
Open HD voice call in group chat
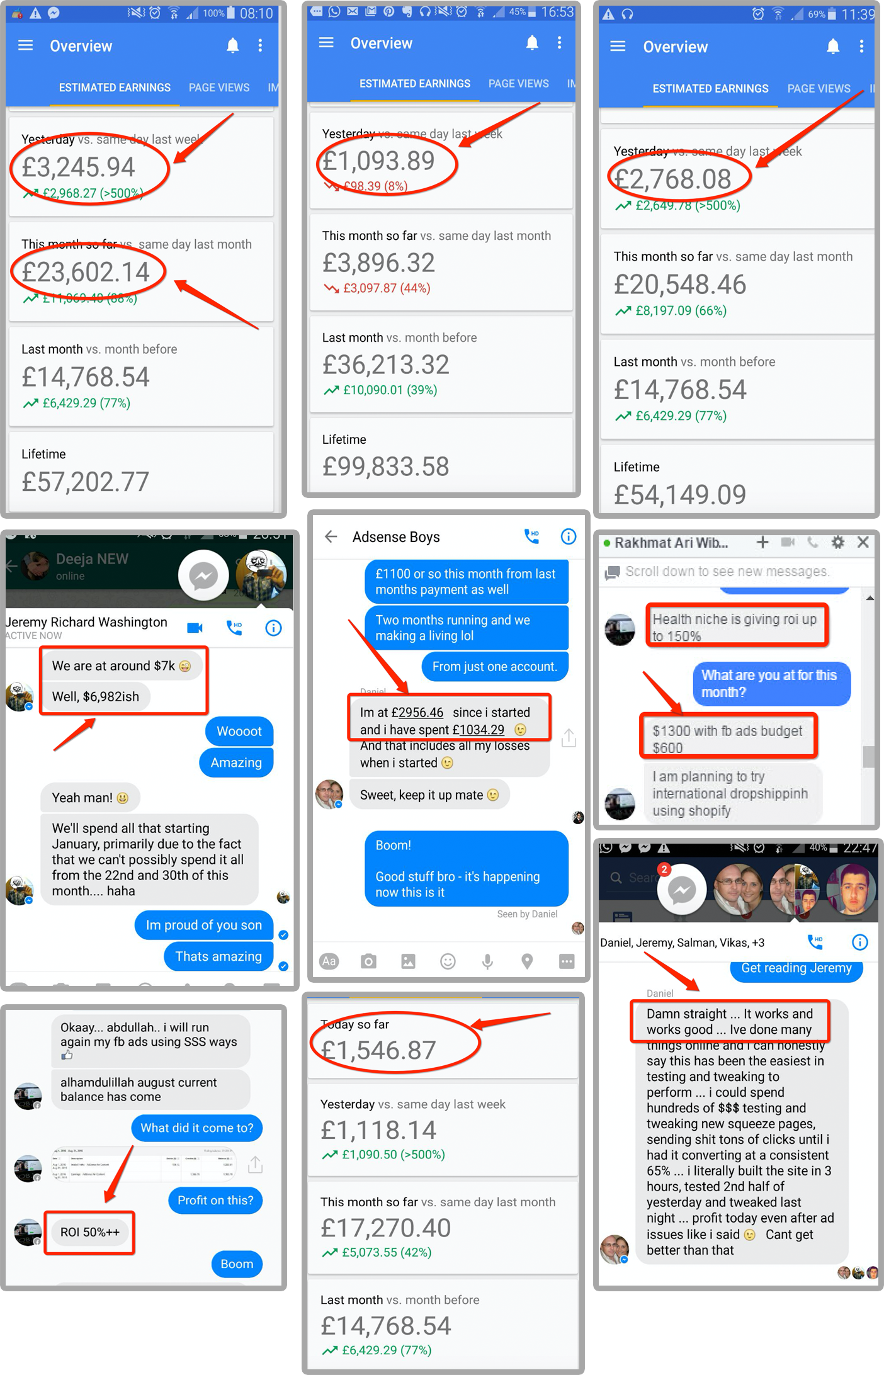(815, 942)
